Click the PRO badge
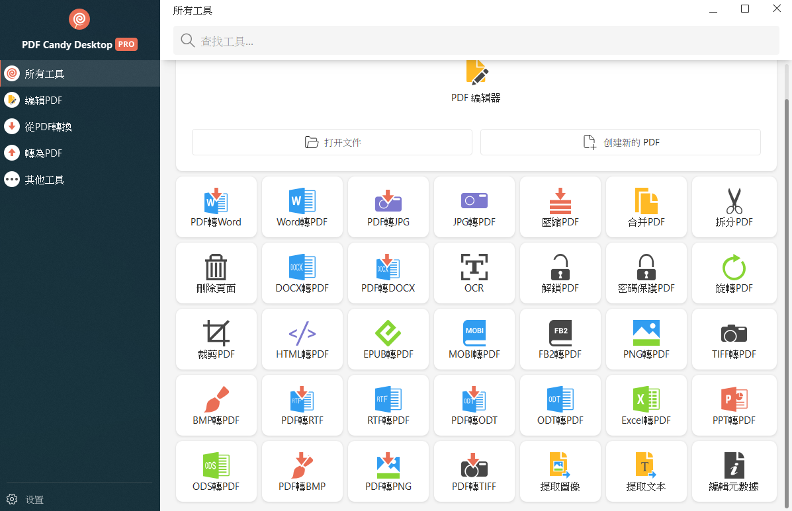This screenshot has width=792, height=511. coord(126,44)
